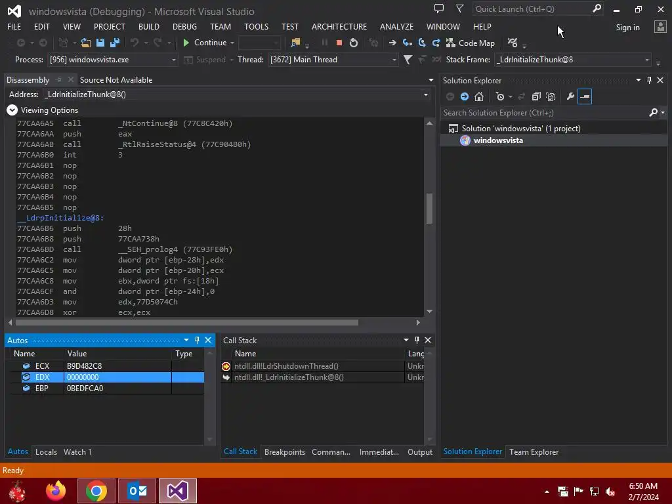Image resolution: width=672 pixels, height=504 pixels.
Task: Switch to the Team Explorer tab
Action: click(534, 451)
